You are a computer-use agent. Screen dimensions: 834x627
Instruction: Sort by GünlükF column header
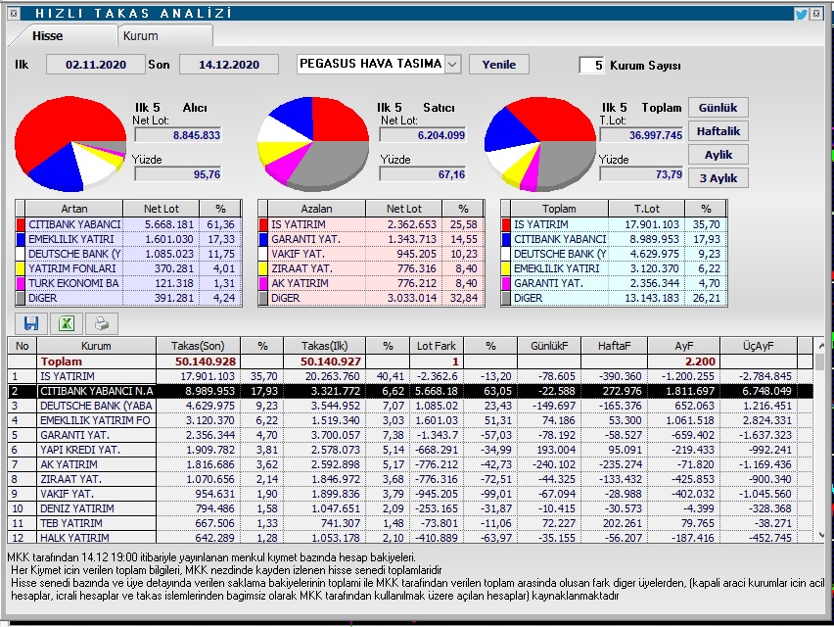[x=549, y=346]
